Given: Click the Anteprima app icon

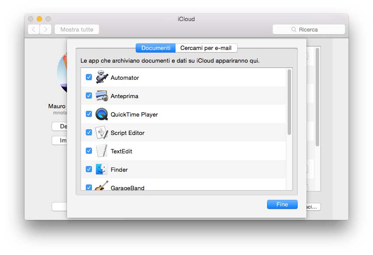Looking at the screenshot, I should click(x=102, y=96).
